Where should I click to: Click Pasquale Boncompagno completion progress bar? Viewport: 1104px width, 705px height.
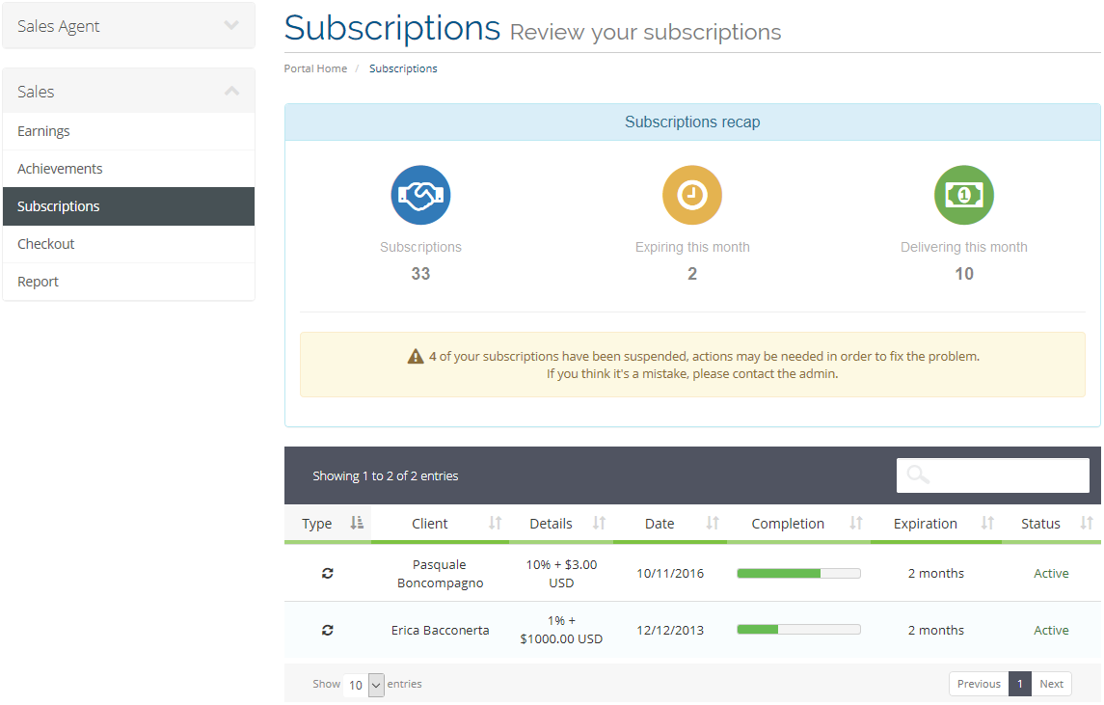798,573
